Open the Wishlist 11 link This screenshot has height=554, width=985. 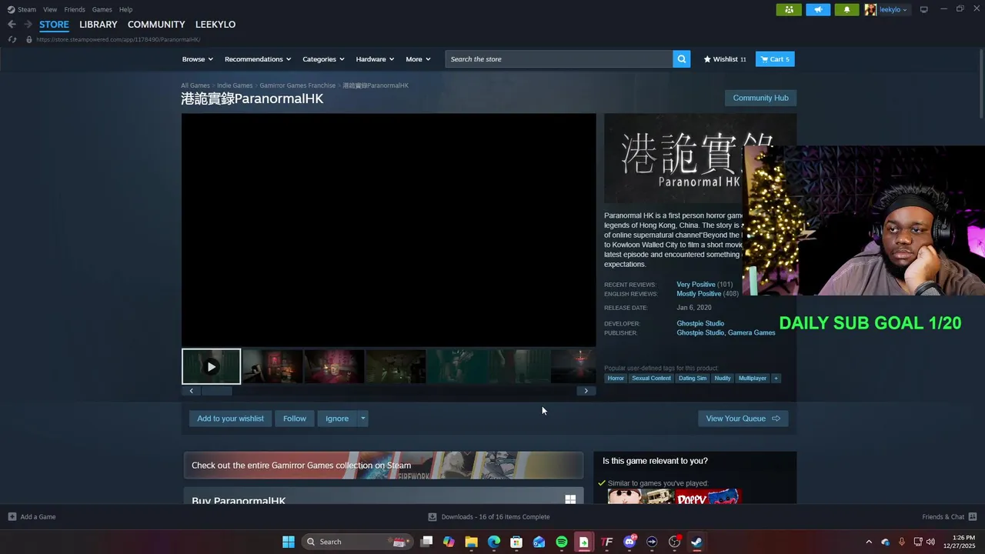(x=725, y=59)
